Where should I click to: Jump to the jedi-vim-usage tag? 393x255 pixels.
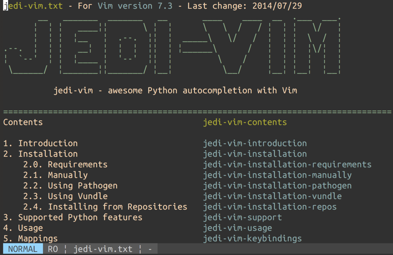tap(237, 228)
